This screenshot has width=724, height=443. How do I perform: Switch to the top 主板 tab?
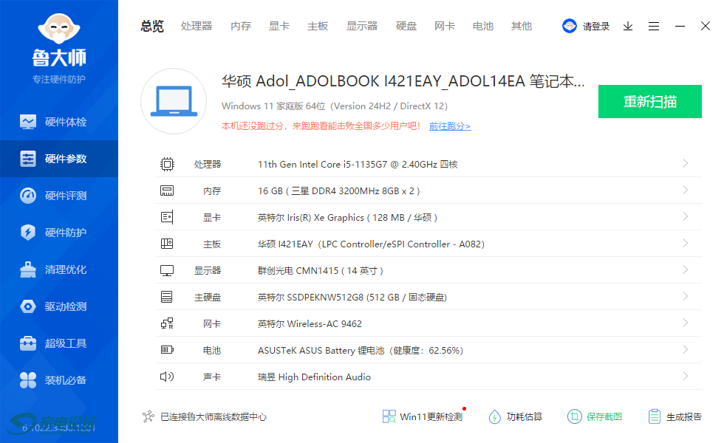[318, 27]
